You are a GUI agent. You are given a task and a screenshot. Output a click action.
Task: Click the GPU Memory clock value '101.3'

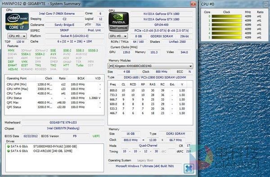coord(154,52)
